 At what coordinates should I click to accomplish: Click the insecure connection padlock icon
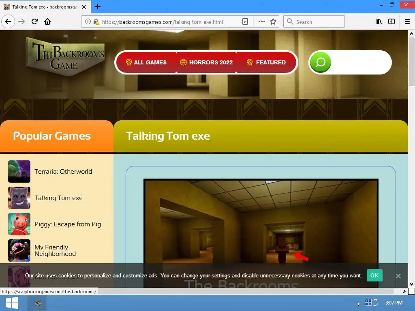point(96,22)
